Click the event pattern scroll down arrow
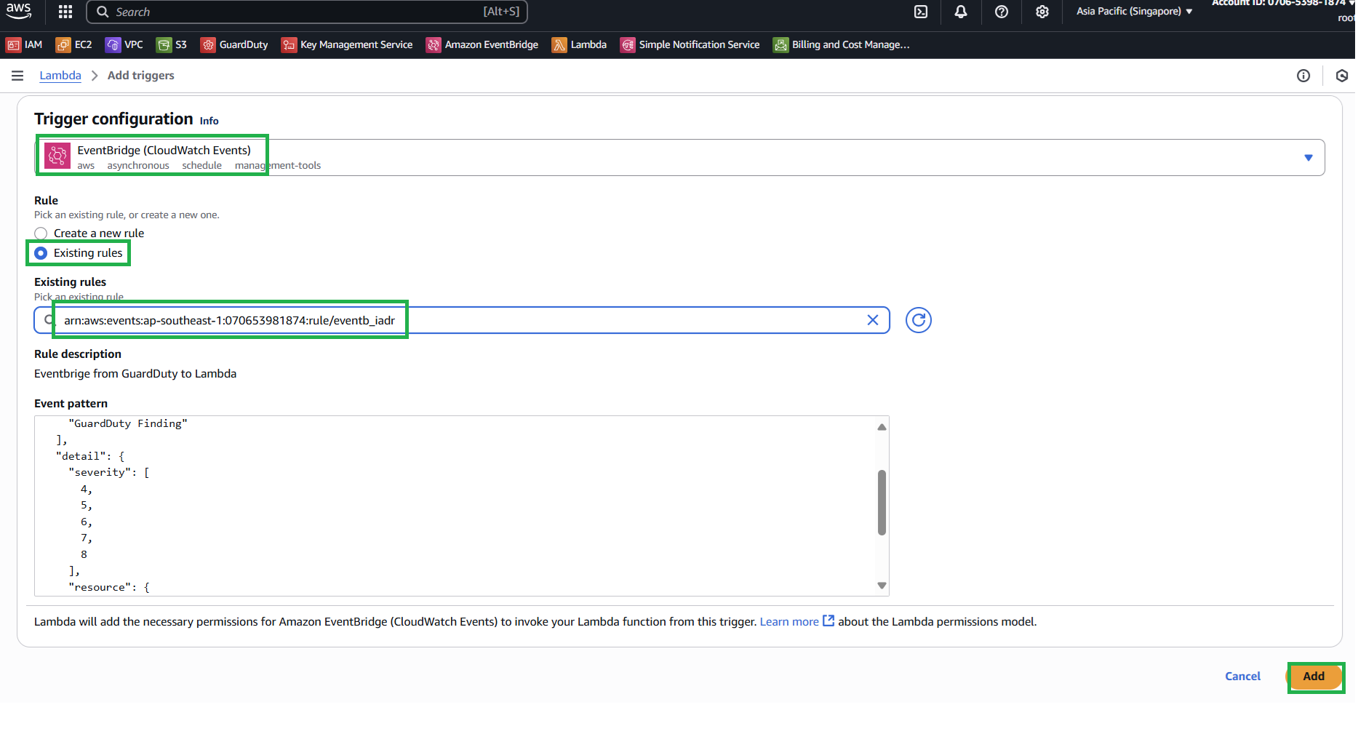 [x=882, y=586]
